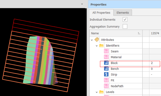161x96 pixels.
Task: Click the Attributes tag icon
Action: pos(96,40)
